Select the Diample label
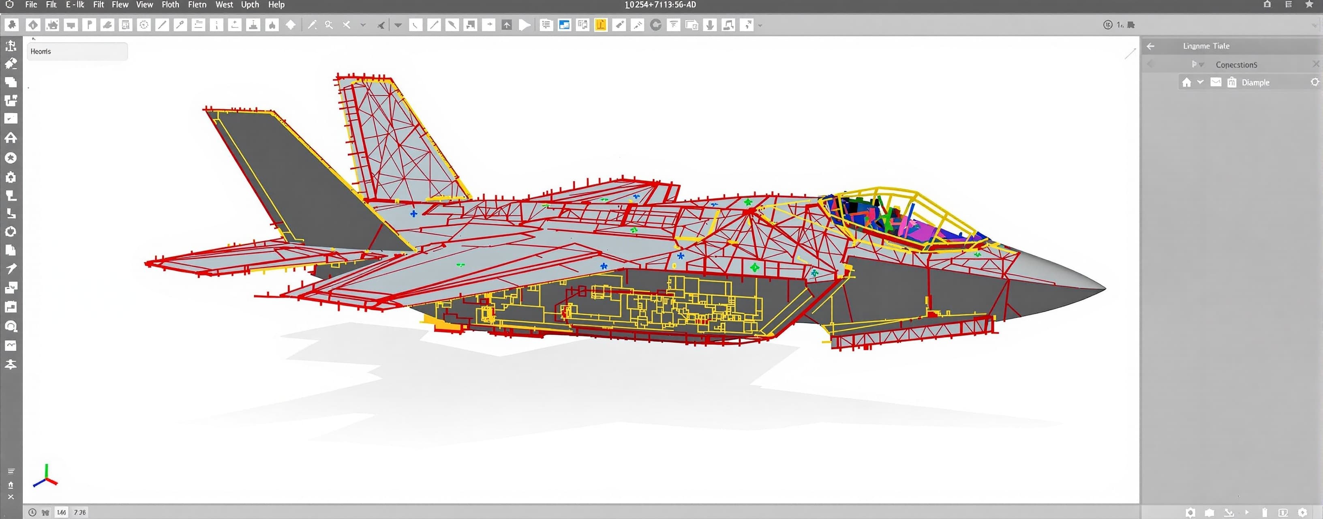The image size is (1323, 519). pos(1255,82)
